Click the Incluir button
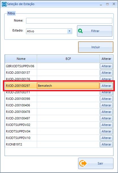This screenshot has height=173, width=118. pyautogui.click(x=96, y=47)
